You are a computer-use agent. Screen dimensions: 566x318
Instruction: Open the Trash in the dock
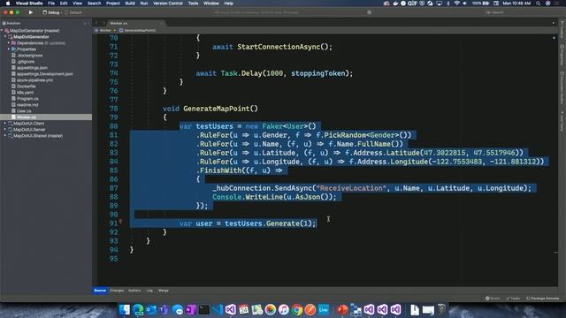pos(441,309)
